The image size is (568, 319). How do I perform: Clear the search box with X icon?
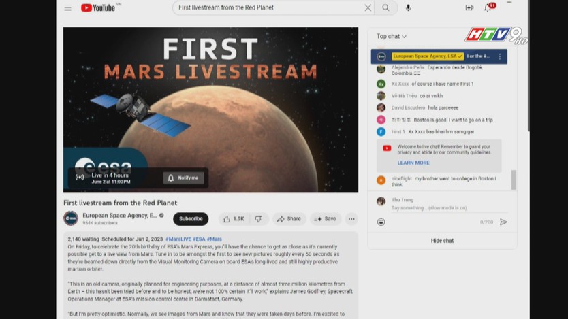tap(368, 7)
